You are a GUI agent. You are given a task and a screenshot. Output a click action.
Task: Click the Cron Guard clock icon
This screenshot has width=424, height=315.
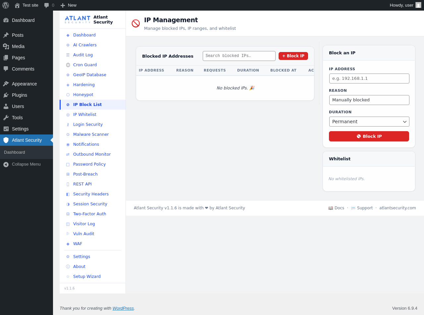(68, 65)
